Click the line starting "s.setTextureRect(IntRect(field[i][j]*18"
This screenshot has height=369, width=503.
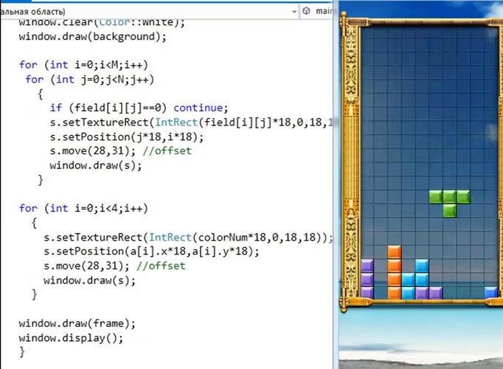[x=191, y=123]
